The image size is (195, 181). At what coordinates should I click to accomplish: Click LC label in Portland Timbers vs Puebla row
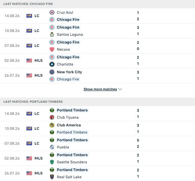point(37,143)
